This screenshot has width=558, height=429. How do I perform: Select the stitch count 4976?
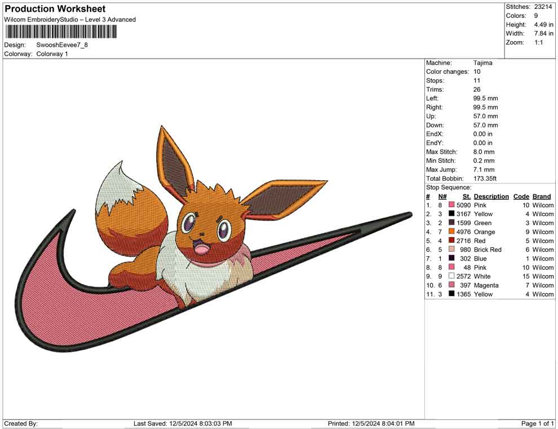[464, 232]
